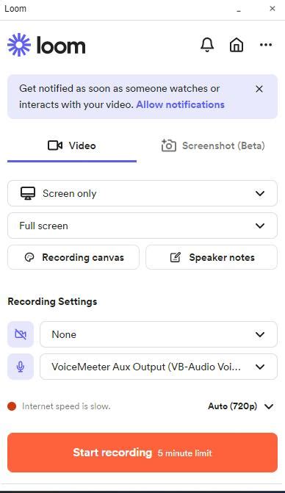Switch to the Video tab
Image resolution: width=285 pixels, height=493 pixels.
(x=72, y=146)
